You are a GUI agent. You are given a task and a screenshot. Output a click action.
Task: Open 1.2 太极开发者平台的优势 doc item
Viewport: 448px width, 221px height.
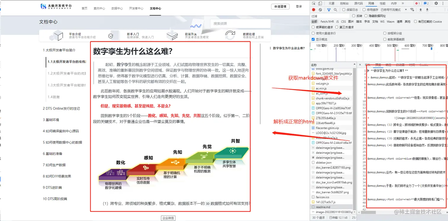(67, 73)
